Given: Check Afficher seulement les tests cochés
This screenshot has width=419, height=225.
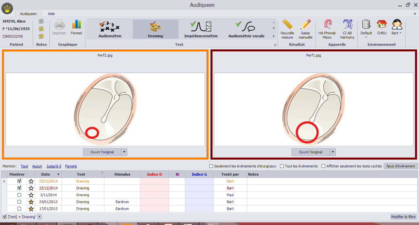Looking at the screenshot, I should point(324,166).
